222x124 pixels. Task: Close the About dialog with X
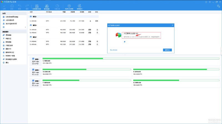pyautogui.click(x=173, y=25)
